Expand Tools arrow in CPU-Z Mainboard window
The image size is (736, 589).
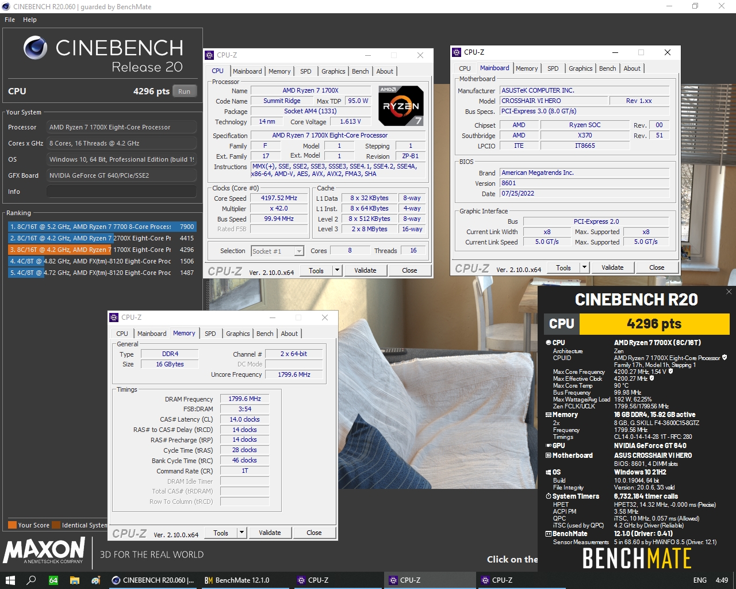pos(584,267)
